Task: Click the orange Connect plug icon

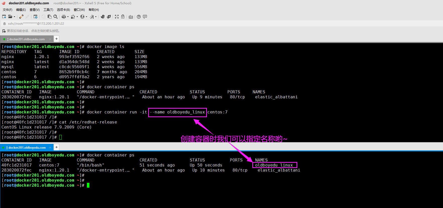Action: pyautogui.click(x=21, y=17)
